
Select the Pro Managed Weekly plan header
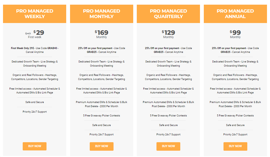click(34, 14)
